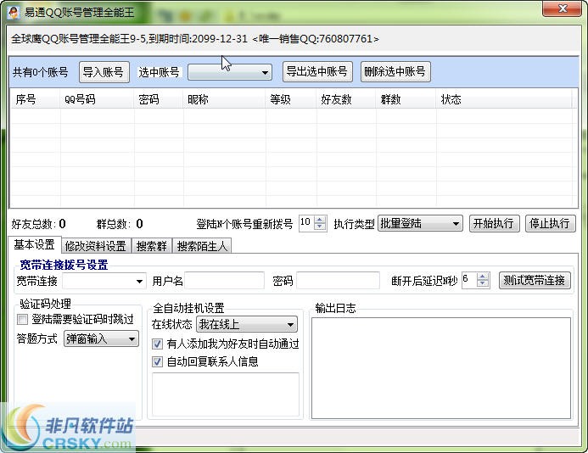
Task: Click the 昵称 column header
Action: click(x=225, y=99)
